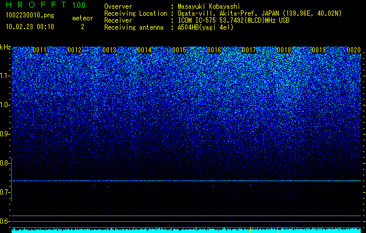Click the vertical gray range bar at the left edge
Image resolution: width=366 pixels, height=233 pixels.
[11, 179]
